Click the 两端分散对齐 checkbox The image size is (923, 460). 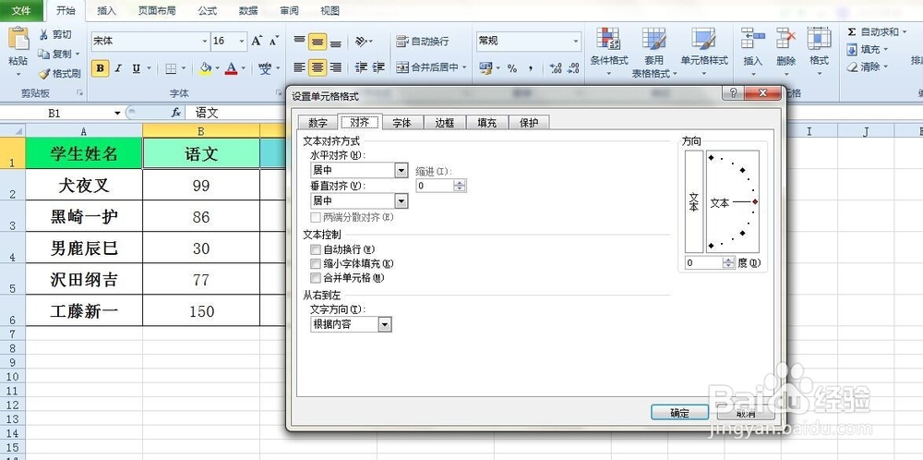click(316, 217)
